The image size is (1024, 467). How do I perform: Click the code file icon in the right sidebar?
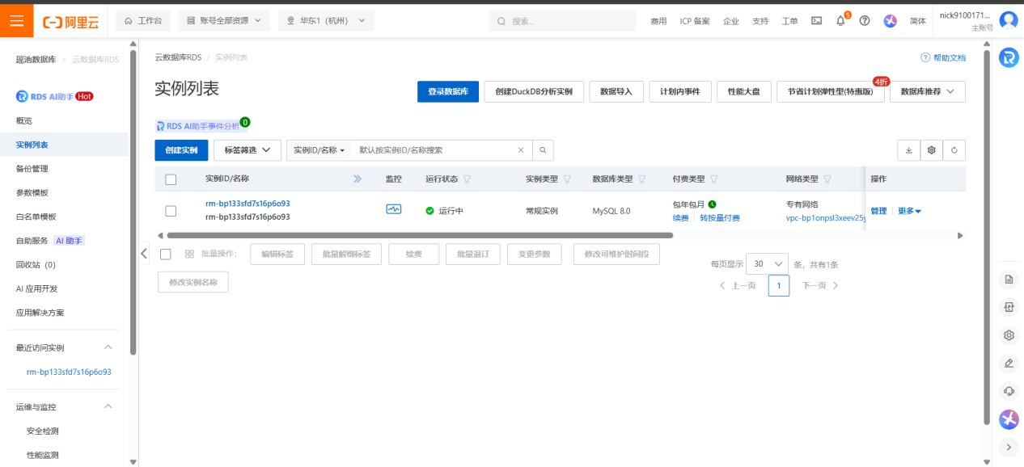pyautogui.click(x=1009, y=307)
